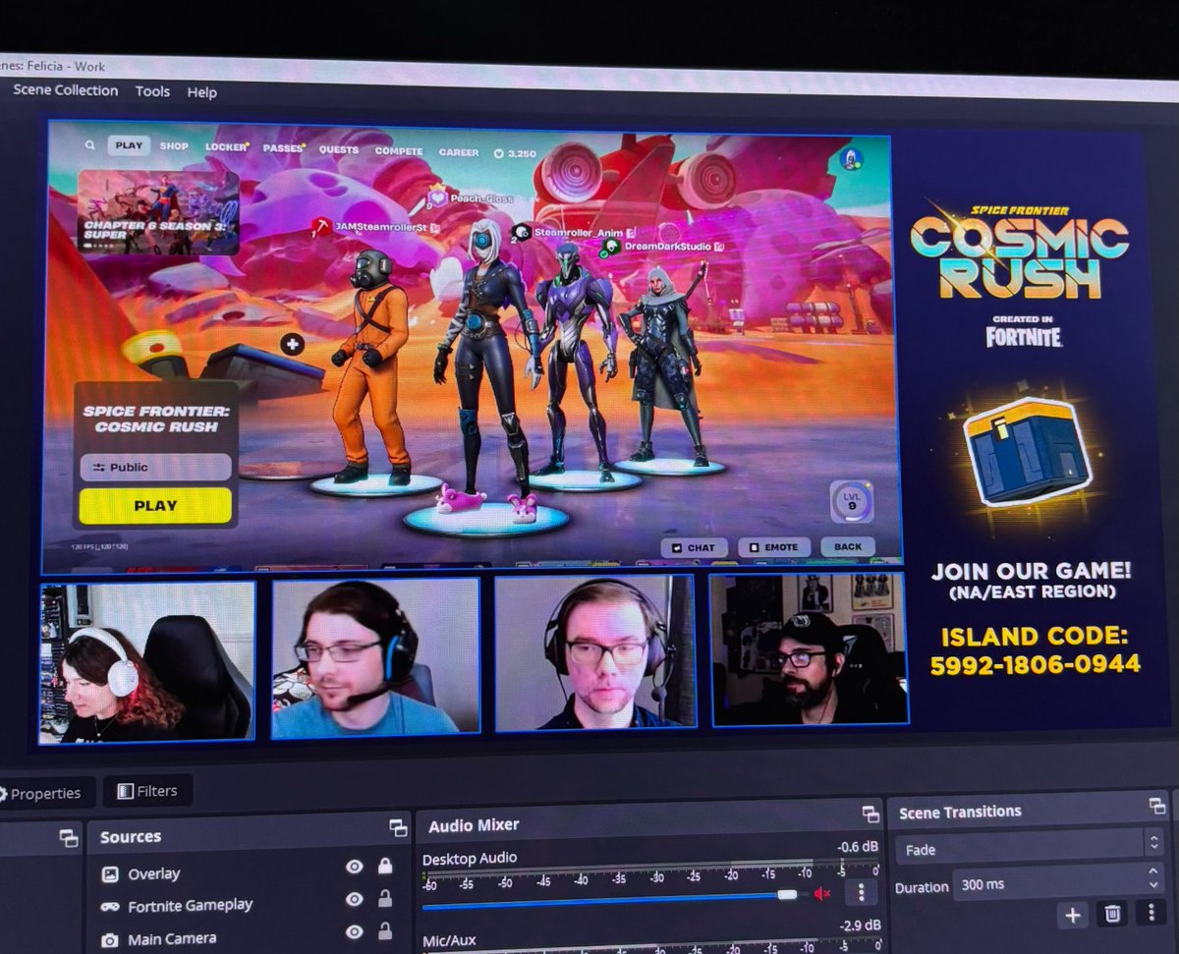The height and width of the screenshot is (954, 1179).
Task: Open Desktop Audio three-dot options menu
Action: 861,892
